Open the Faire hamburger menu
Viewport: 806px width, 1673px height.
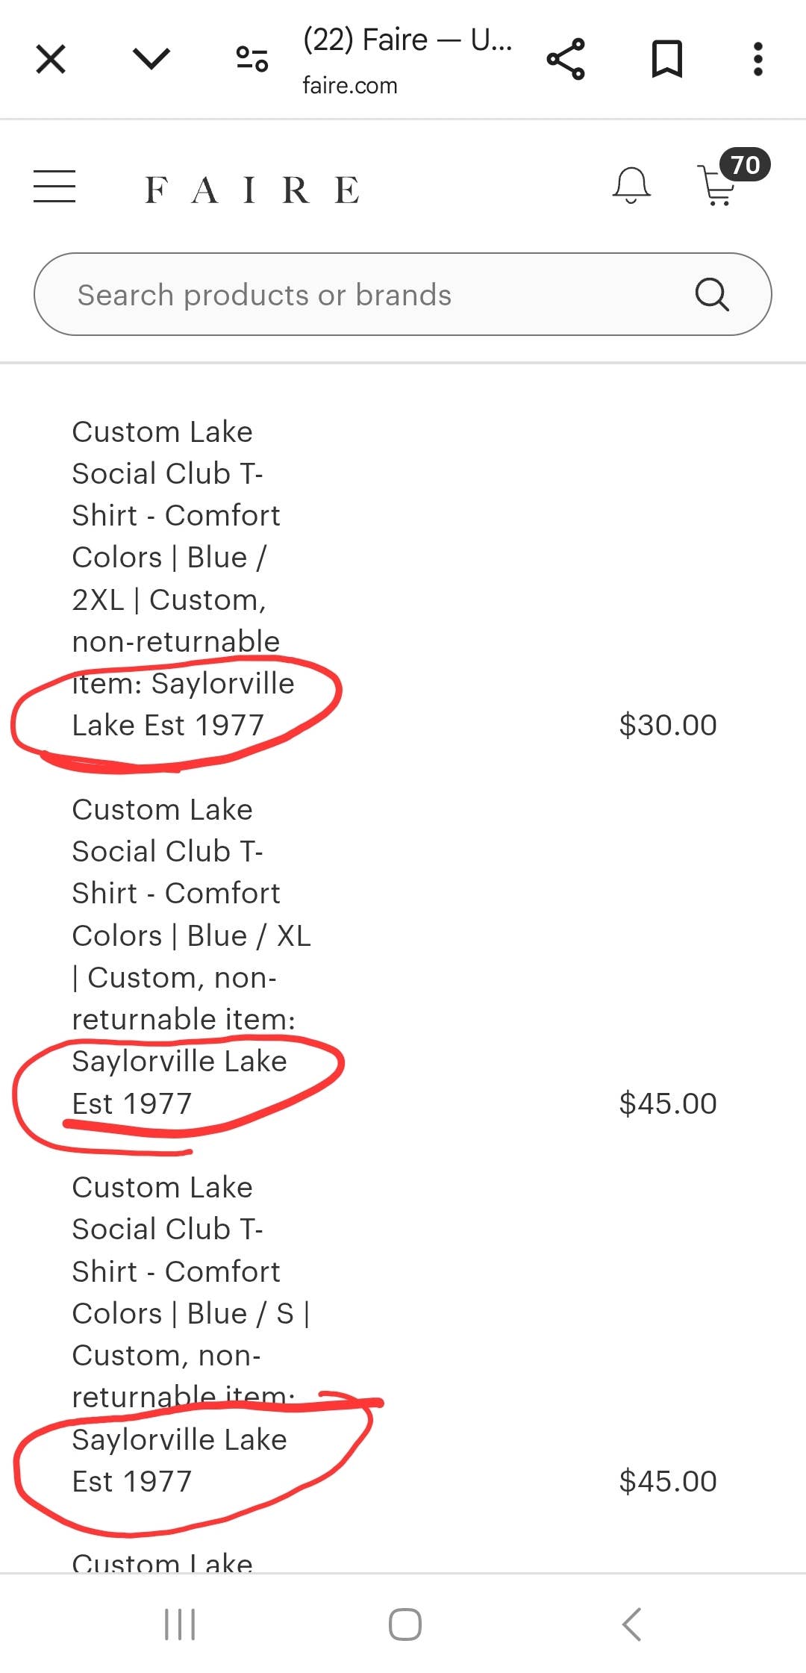tap(54, 187)
